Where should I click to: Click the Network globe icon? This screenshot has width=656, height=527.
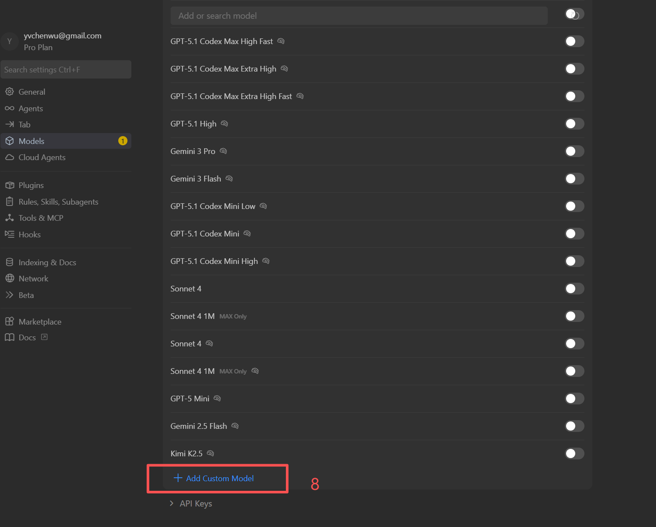tap(10, 278)
